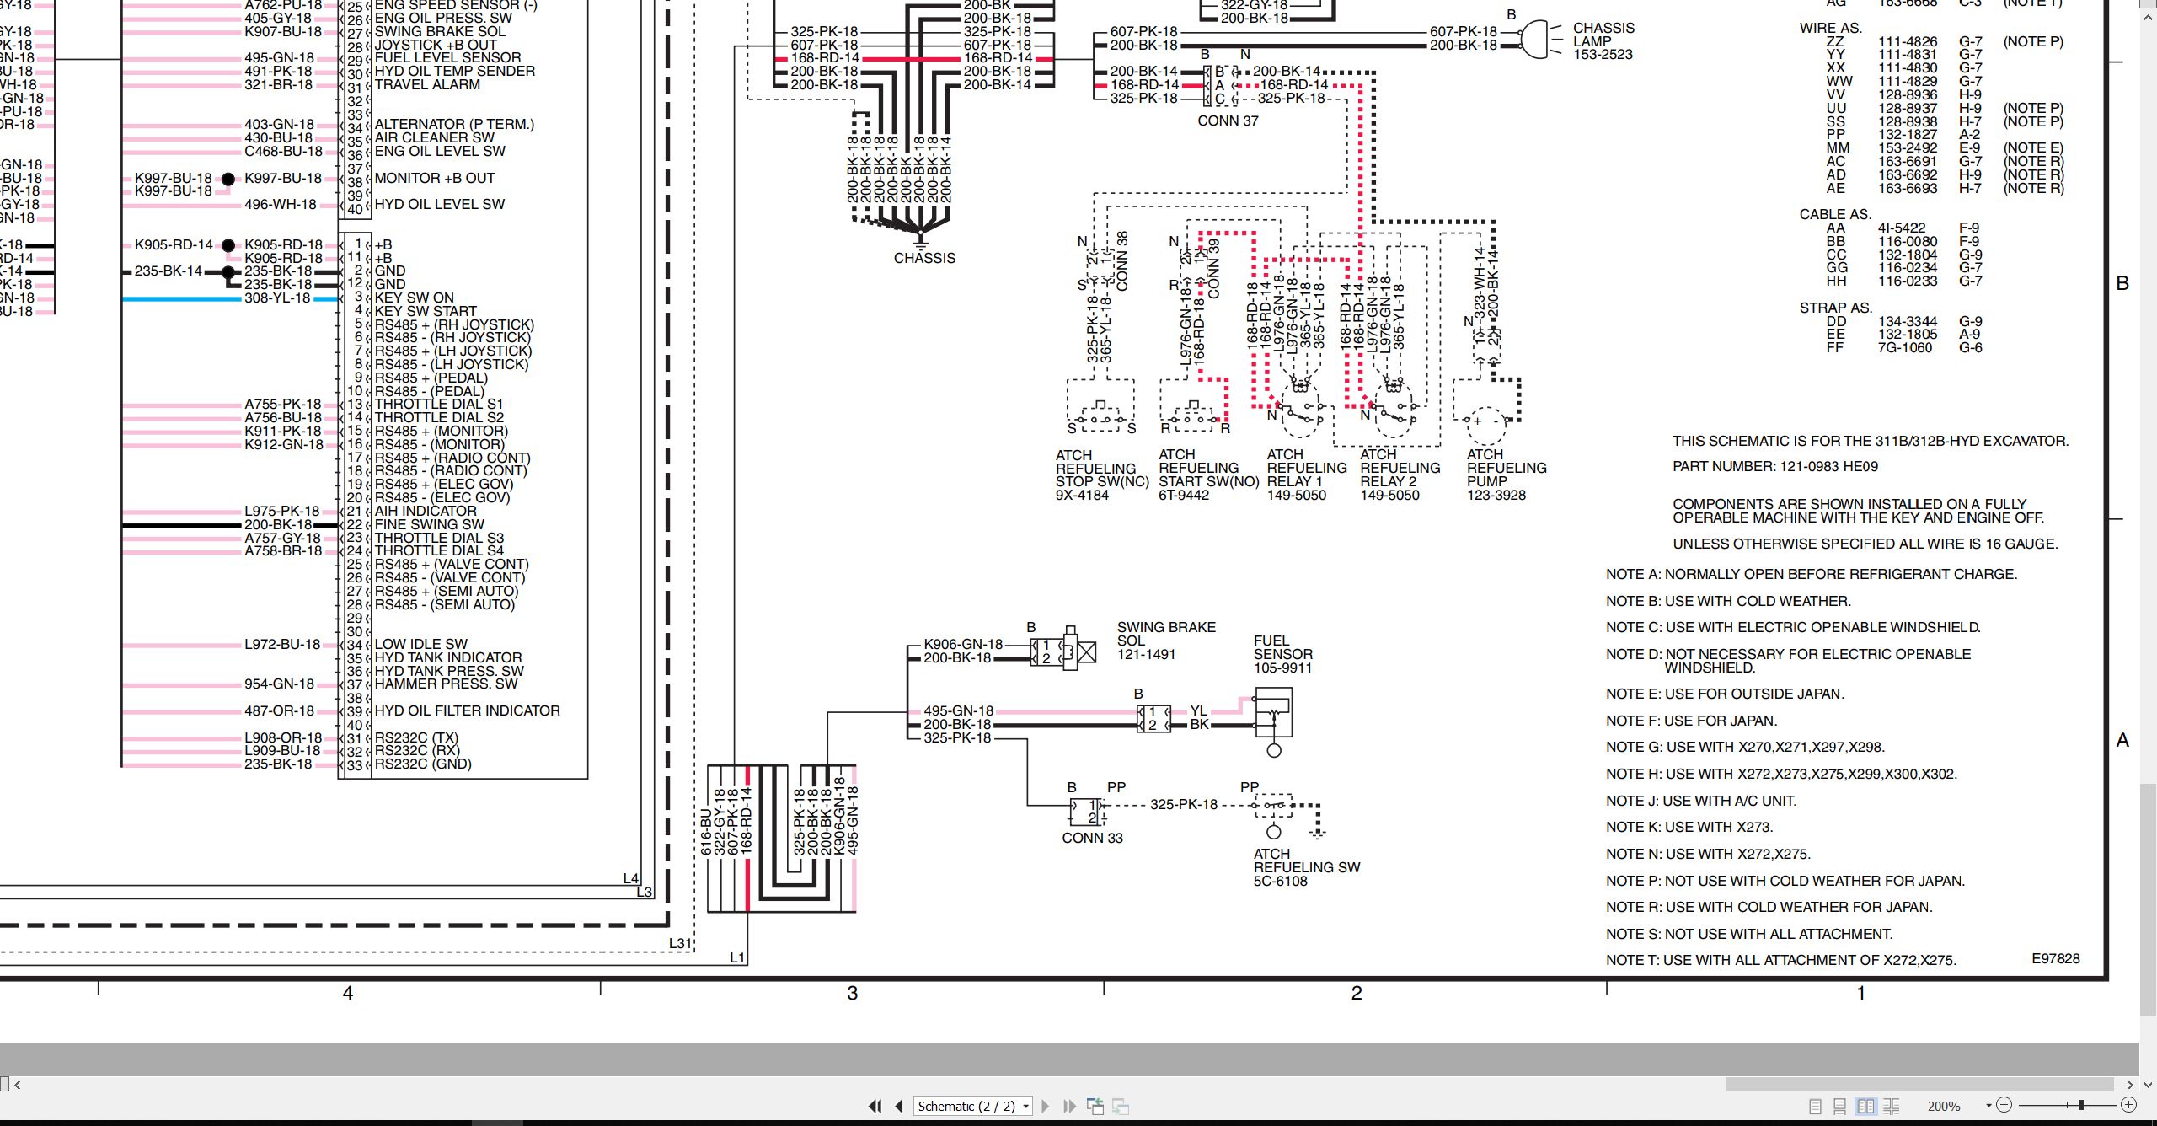Click WIRE AS. heading in parts list

[1830, 28]
